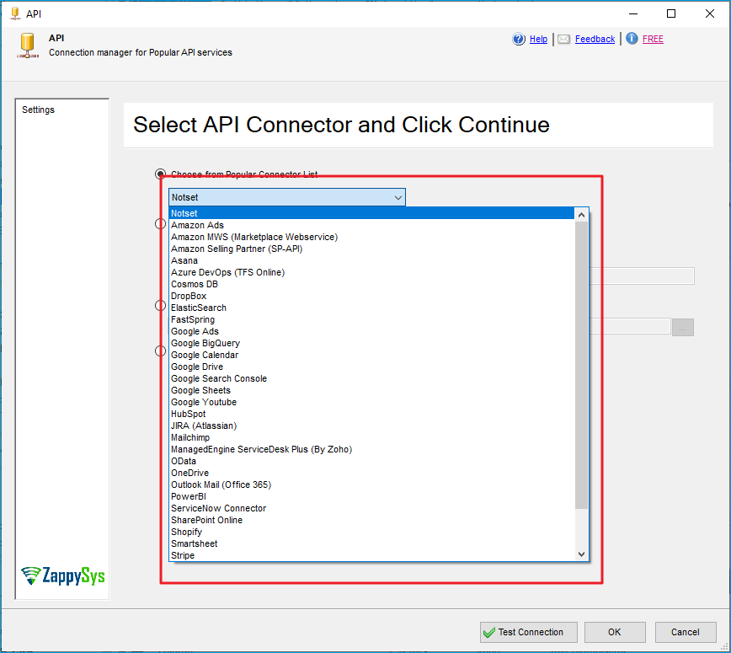Viewport: 731px width, 653px height.
Task: Open the Settings tab in left panel
Action: (x=38, y=110)
